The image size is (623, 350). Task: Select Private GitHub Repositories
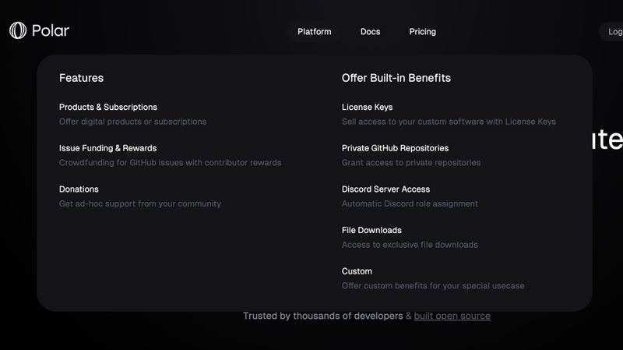395,148
